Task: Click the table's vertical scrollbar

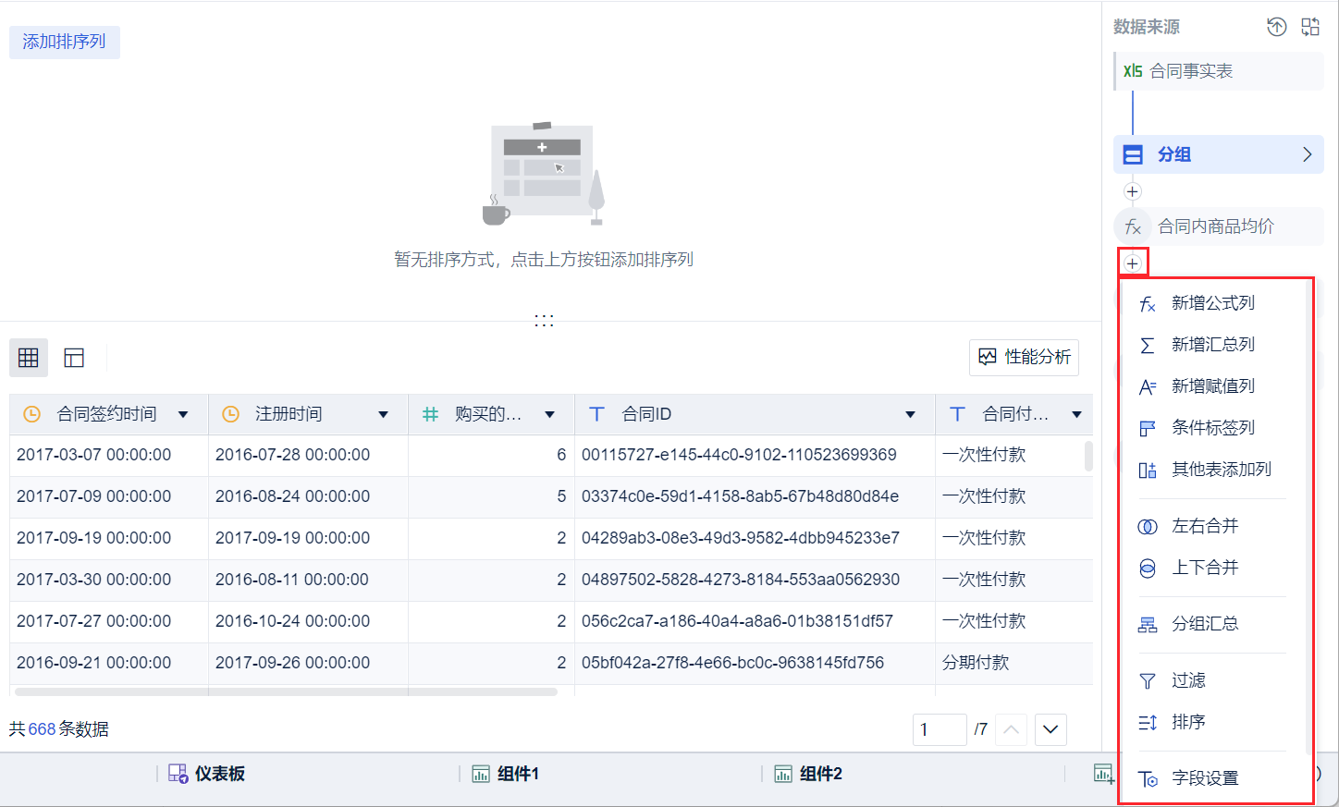Action: 1088,456
